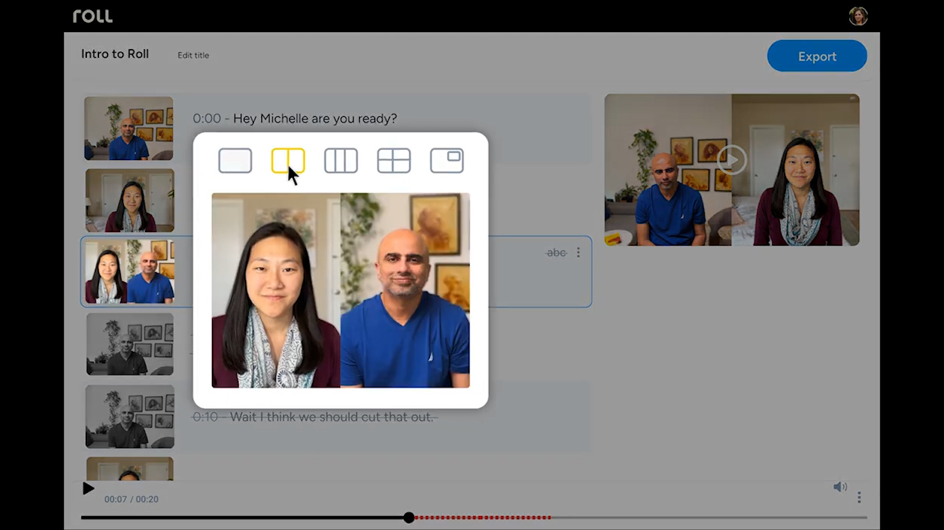Screen dimensions: 944x530
Task: Select the four-panel grid layout icon
Action: pyautogui.click(x=394, y=161)
